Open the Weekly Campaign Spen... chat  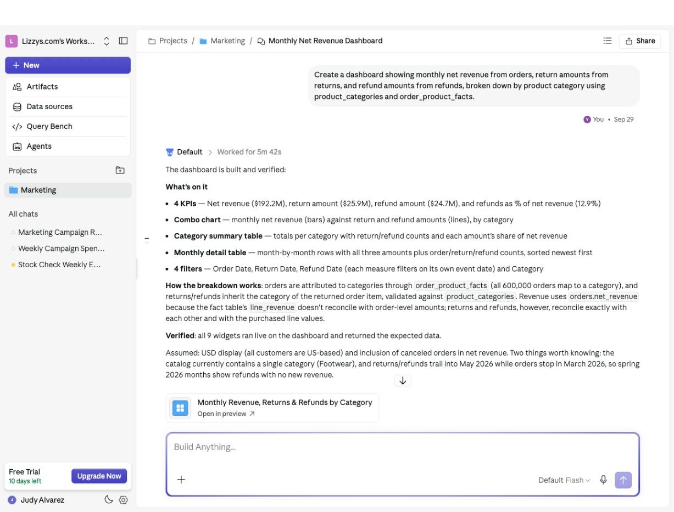coord(61,249)
